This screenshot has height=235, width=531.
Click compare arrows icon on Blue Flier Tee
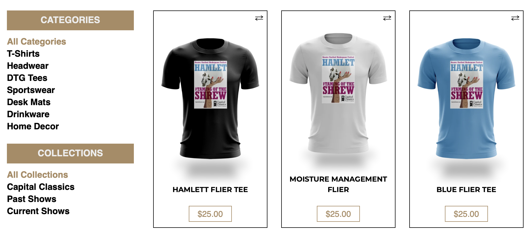coord(515,18)
